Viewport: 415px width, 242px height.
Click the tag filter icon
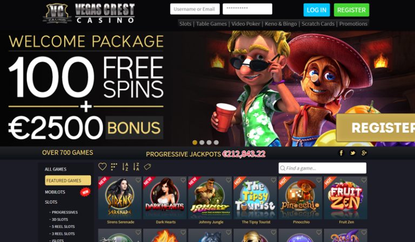point(148,167)
